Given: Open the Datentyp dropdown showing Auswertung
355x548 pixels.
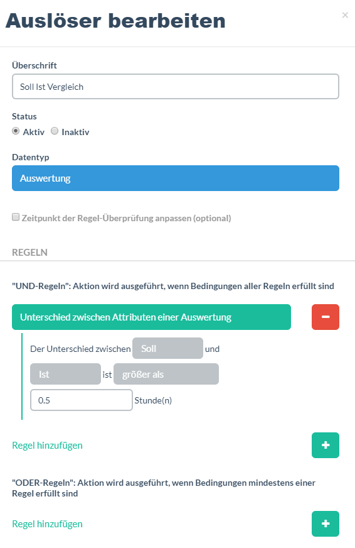Looking at the screenshot, I should 176,178.
